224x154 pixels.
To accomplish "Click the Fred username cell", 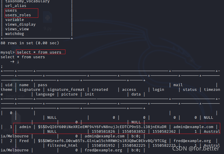I will (24, 141).
